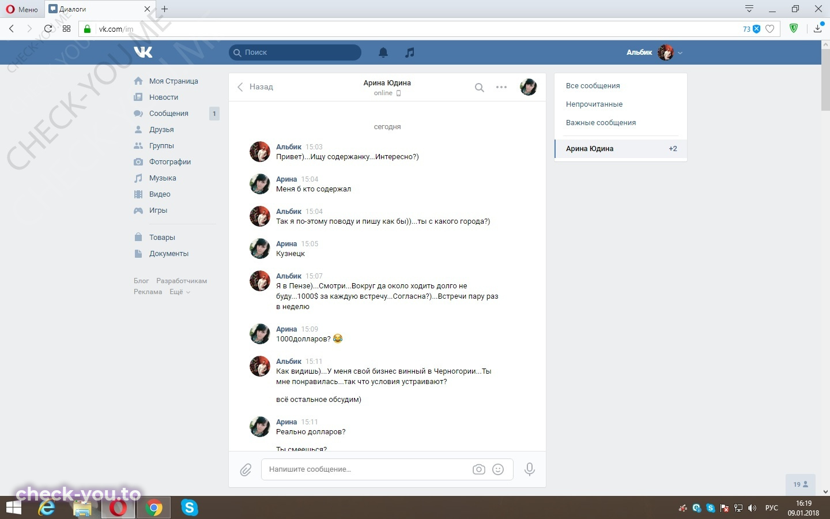Open Арина Юдина header avatar

pyautogui.click(x=529, y=87)
